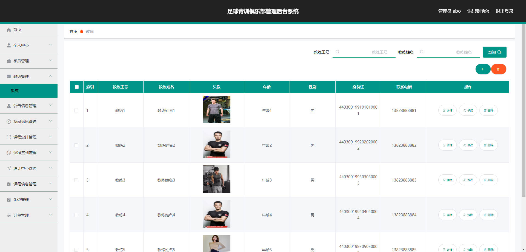
Task: Open the 课程信息管理 menu label
Action: pyautogui.click(x=25, y=184)
